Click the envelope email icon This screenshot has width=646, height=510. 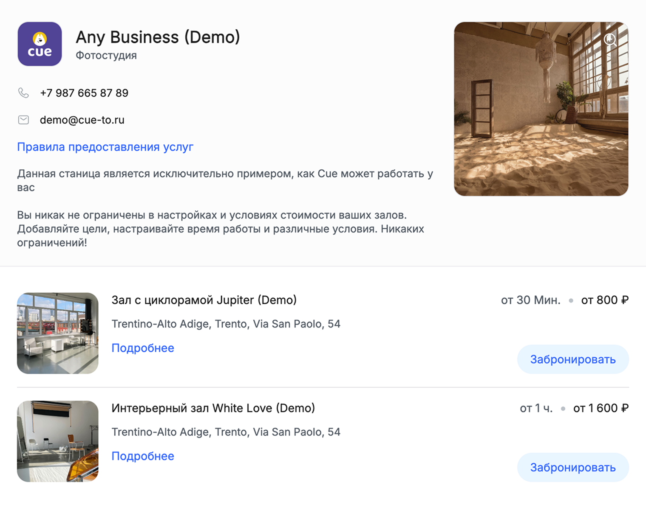[x=24, y=120]
